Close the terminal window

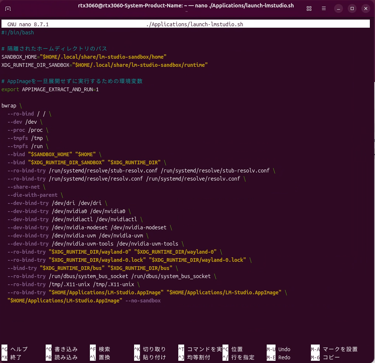[366, 8]
